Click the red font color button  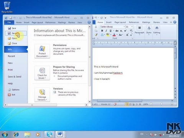114,35
